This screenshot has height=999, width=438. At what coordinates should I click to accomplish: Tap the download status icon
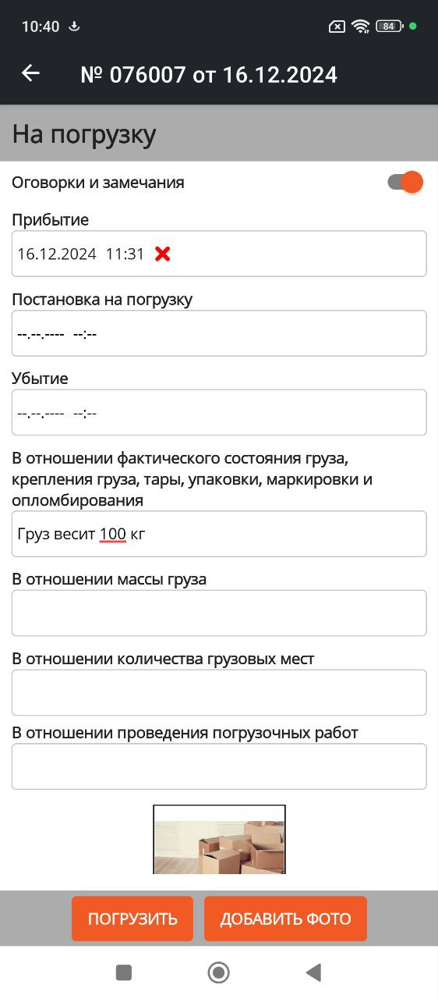[74, 27]
